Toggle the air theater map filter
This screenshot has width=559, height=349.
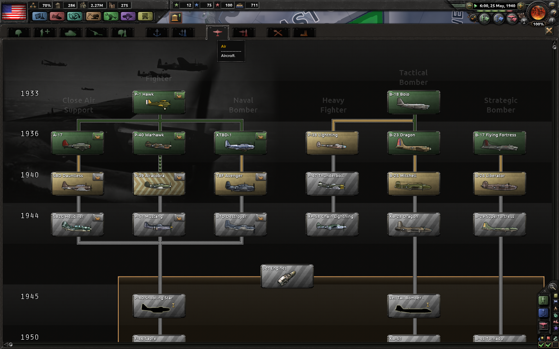pos(544,324)
